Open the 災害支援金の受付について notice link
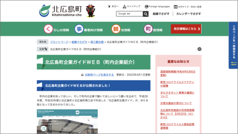Screen dimensions: 238x134 [x=176, y=103]
